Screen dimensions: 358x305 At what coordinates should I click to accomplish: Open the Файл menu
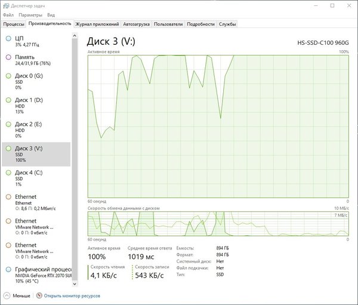point(8,15)
